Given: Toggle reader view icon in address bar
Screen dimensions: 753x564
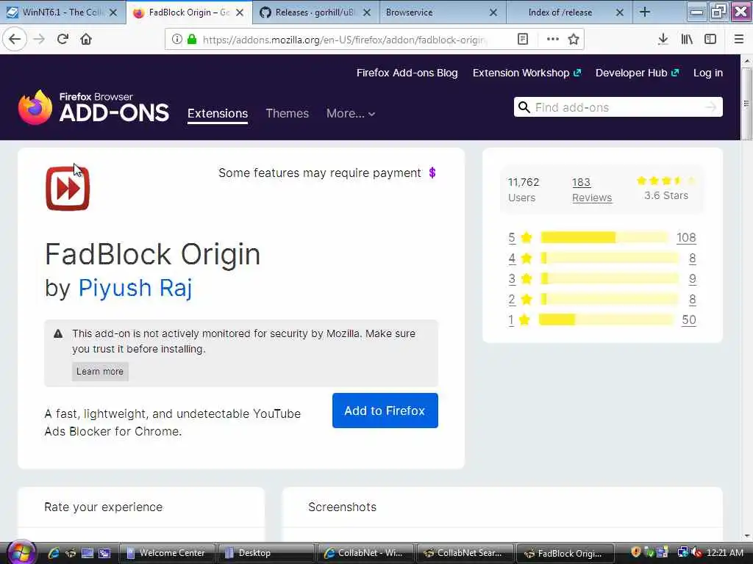Looking at the screenshot, I should pyautogui.click(x=523, y=40).
